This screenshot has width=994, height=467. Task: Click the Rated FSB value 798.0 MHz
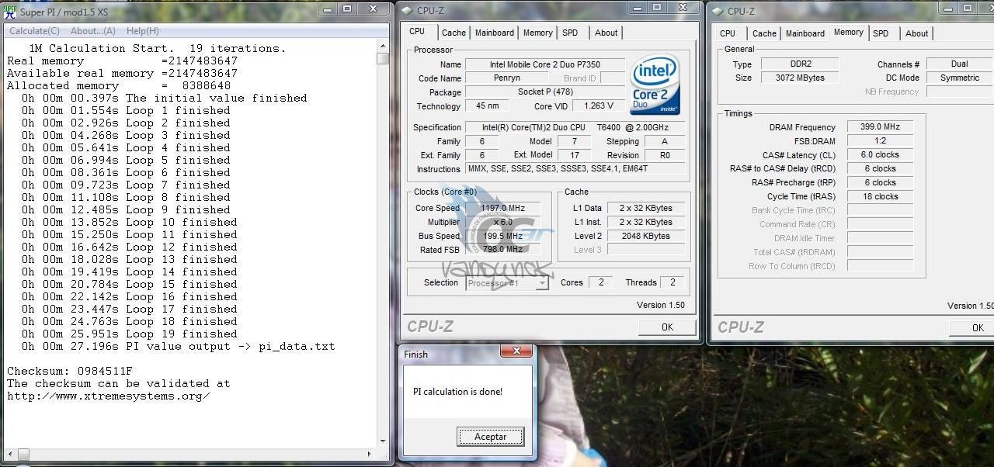(x=503, y=250)
